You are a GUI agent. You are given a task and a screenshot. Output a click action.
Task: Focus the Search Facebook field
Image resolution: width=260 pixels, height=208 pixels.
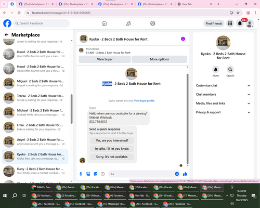[42, 23]
